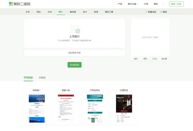
Task: Select the 图片 tab
Action: click(x=61, y=12)
